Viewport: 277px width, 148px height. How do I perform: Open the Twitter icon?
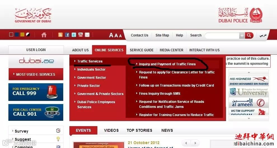pos(74,35)
